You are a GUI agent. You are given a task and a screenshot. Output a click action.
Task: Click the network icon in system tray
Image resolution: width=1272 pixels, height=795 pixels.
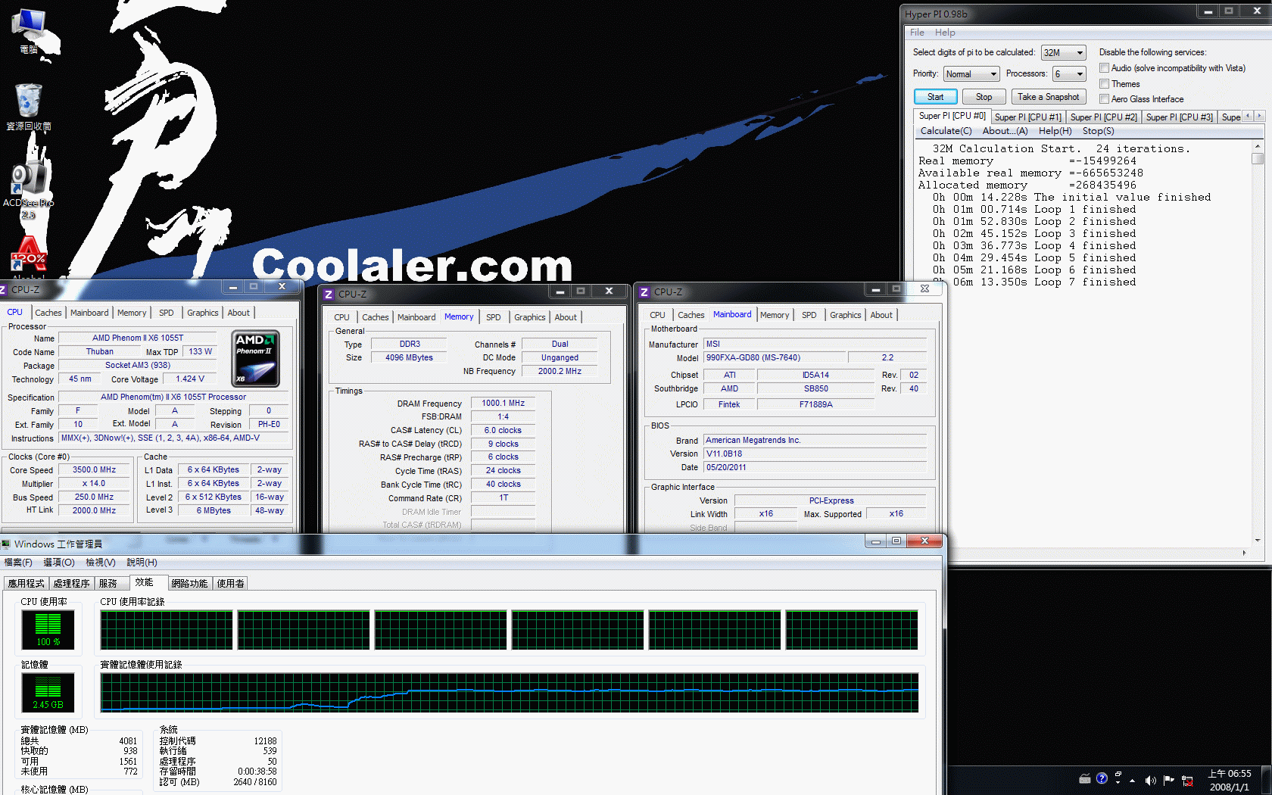tap(1187, 781)
